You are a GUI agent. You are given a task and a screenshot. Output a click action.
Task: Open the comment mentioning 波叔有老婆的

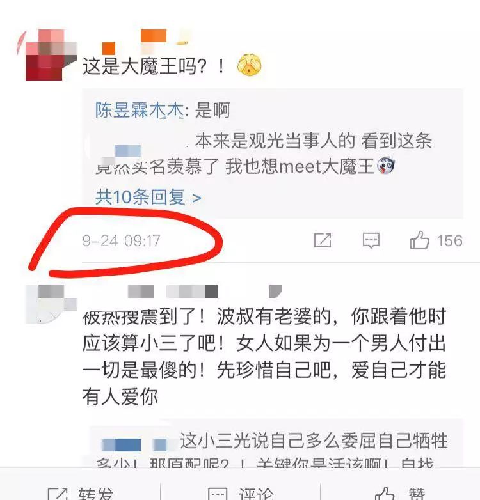264,357
